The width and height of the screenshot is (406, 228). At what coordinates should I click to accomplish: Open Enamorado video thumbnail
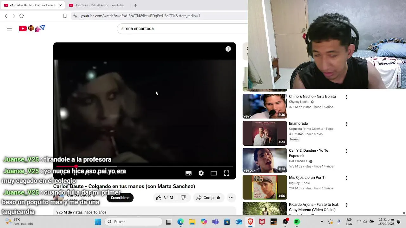(265, 133)
